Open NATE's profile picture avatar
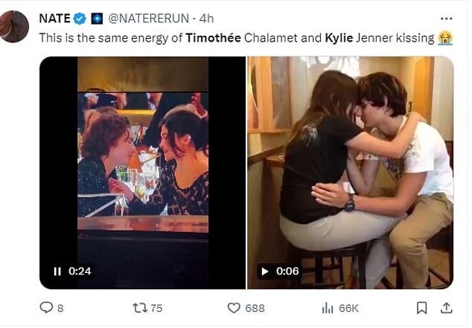 (x=15, y=26)
